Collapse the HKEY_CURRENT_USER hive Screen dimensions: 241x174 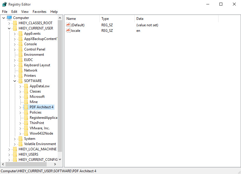(x=9, y=28)
